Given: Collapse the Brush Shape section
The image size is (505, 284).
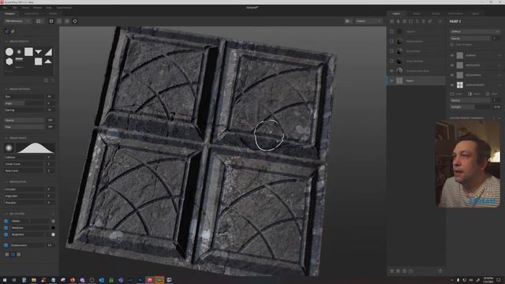Looking at the screenshot, I should point(6,138).
